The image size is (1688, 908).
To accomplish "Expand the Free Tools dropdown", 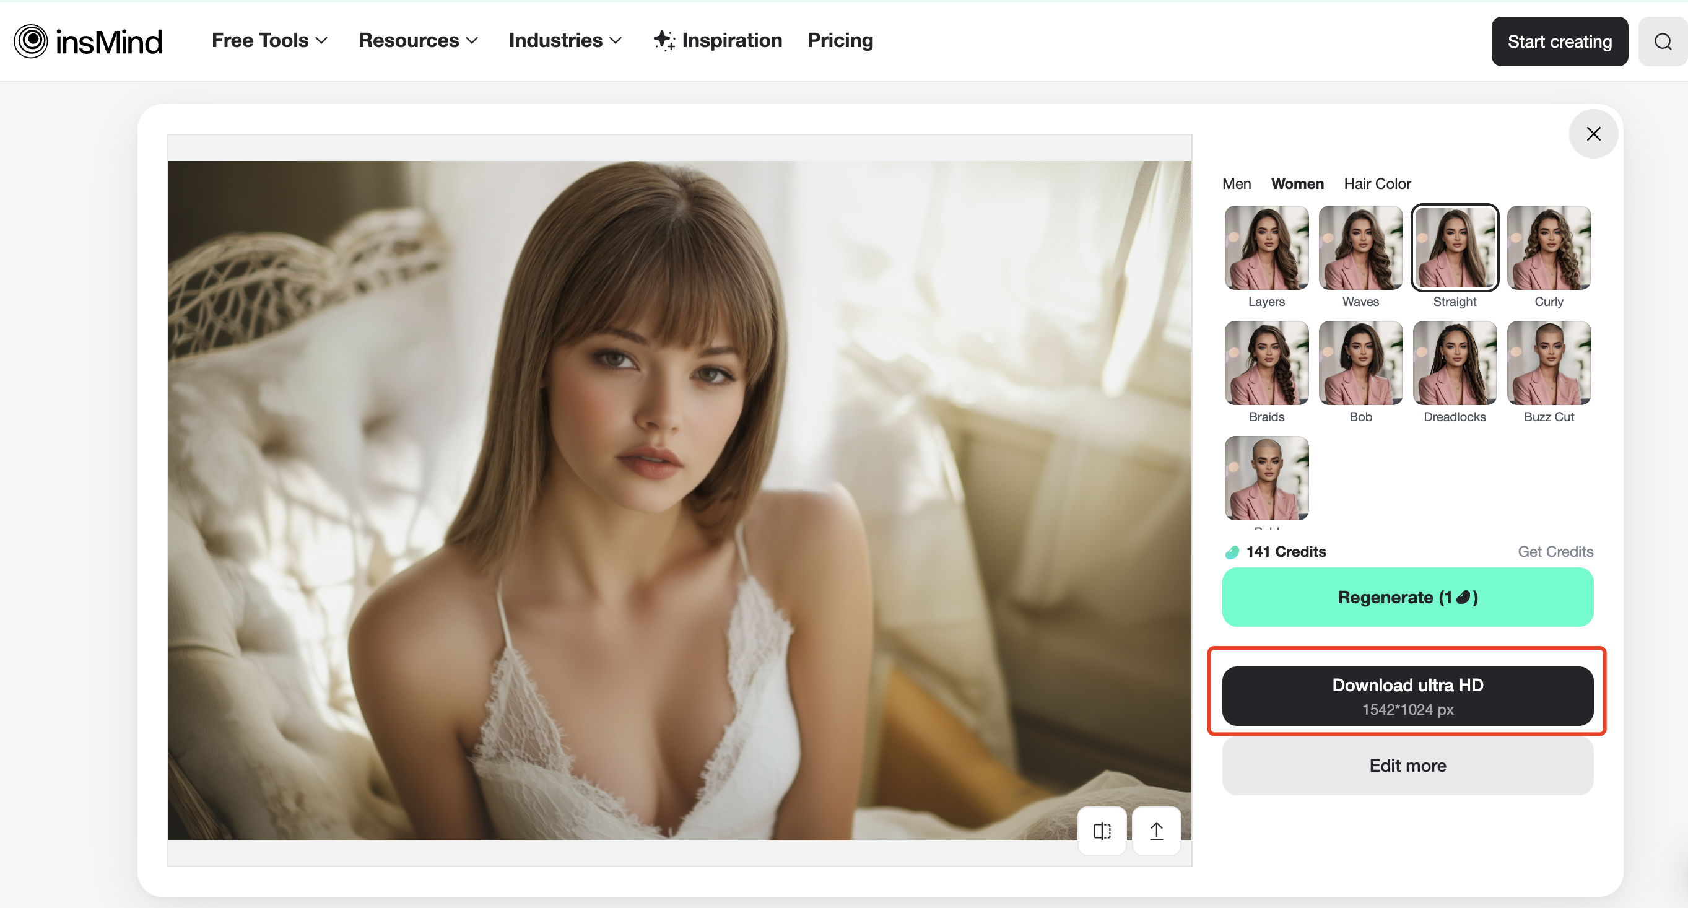I will pyautogui.click(x=269, y=41).
